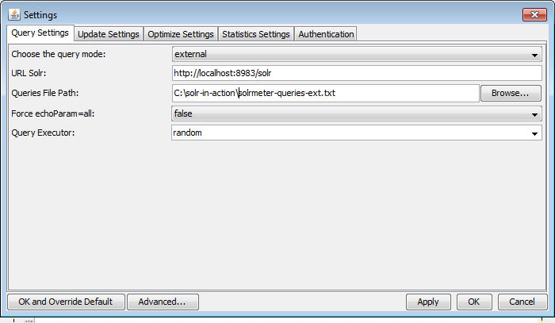
Task: Switch to the Query Settings tab
Action: 40,33
